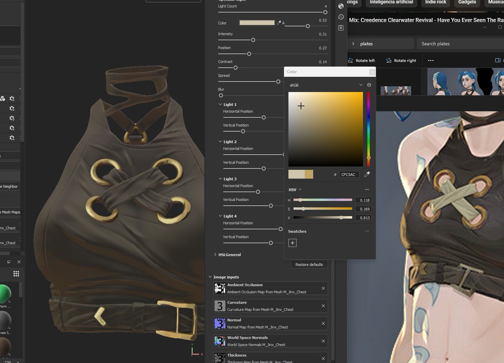The width and height of the screenshot is (504, 363).
Task: Select the gray concrete material sphere
Action: (x=5, y=321)
